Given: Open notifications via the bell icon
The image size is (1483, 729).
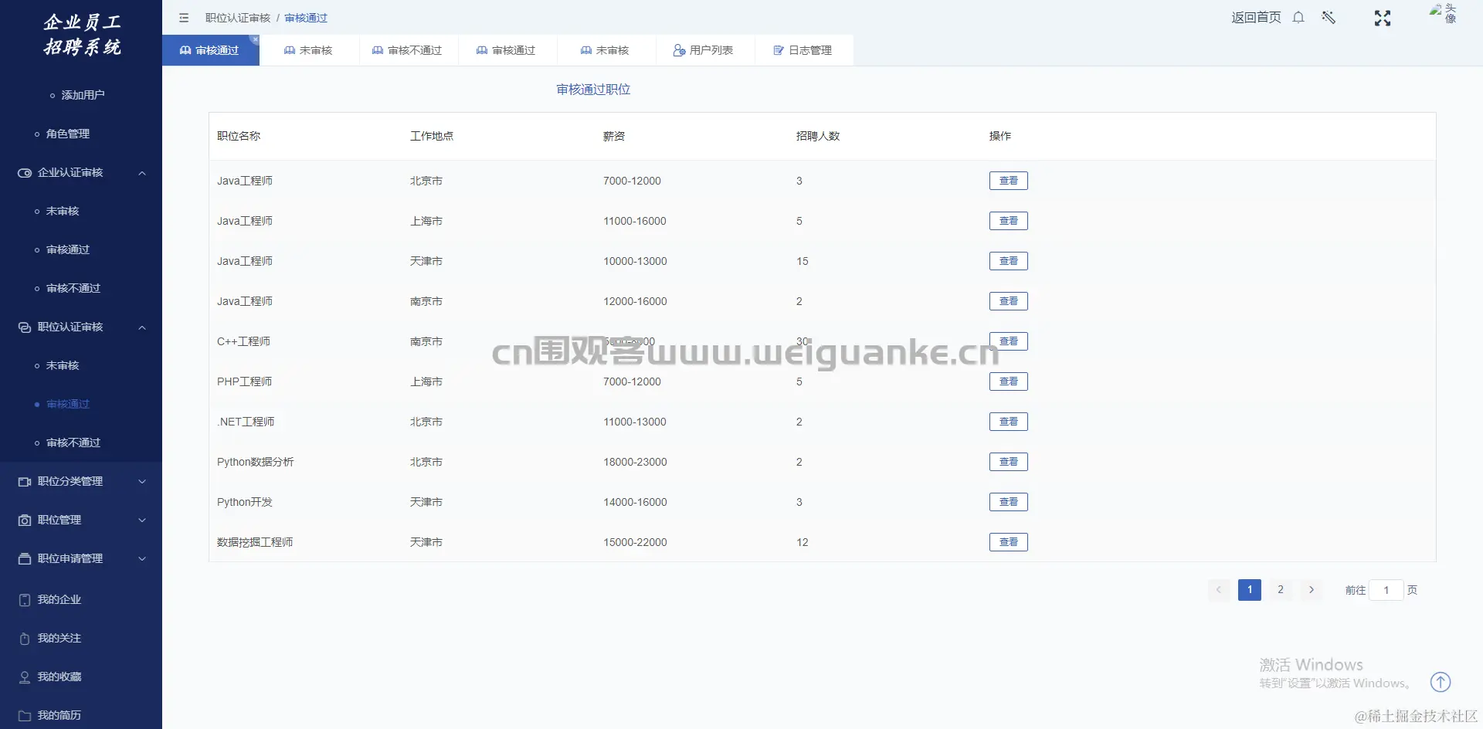Looking at the screenshot, I should pos(1298,17).
